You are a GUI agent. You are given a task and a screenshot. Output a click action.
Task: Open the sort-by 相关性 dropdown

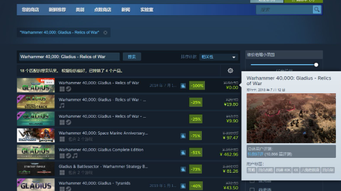tap(219, 57)
